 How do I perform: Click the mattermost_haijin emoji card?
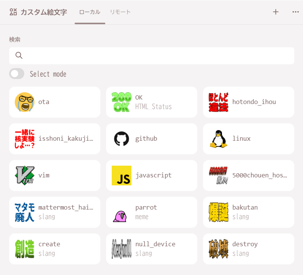[55, 212]
